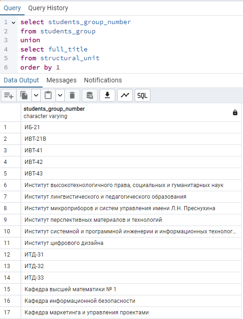Click the Paste clipboard icon
Viewport: 243px width, 319px height.
pos(48,95)
